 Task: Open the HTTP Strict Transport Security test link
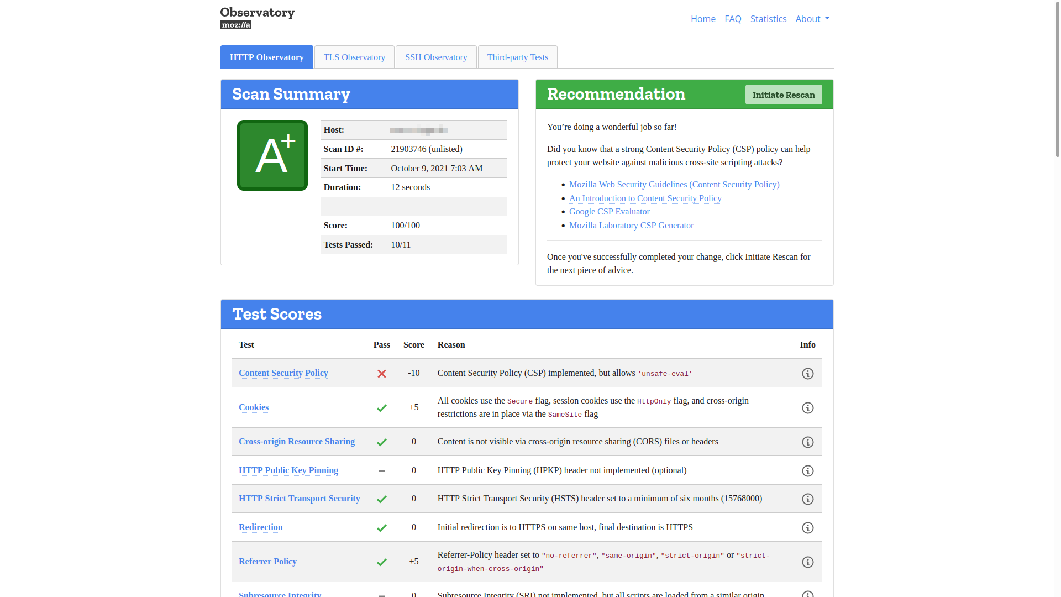(300, 499)
